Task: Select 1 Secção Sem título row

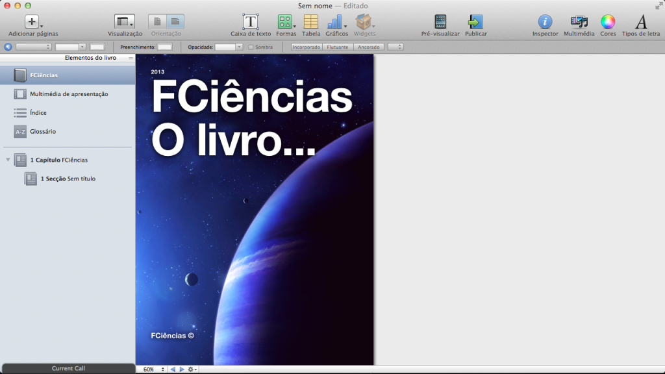Action: tap(68, 179)
